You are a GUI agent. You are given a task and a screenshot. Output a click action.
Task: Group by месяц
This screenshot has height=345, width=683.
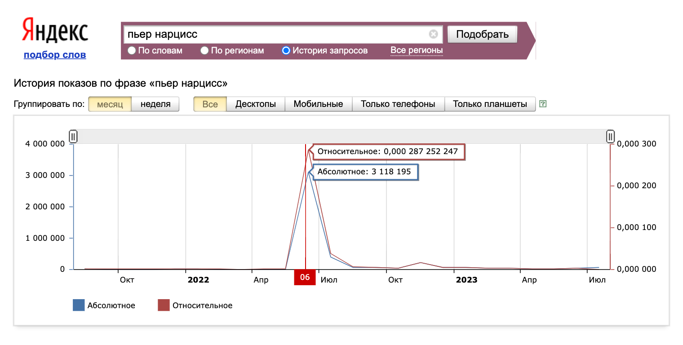pos(110,104)
